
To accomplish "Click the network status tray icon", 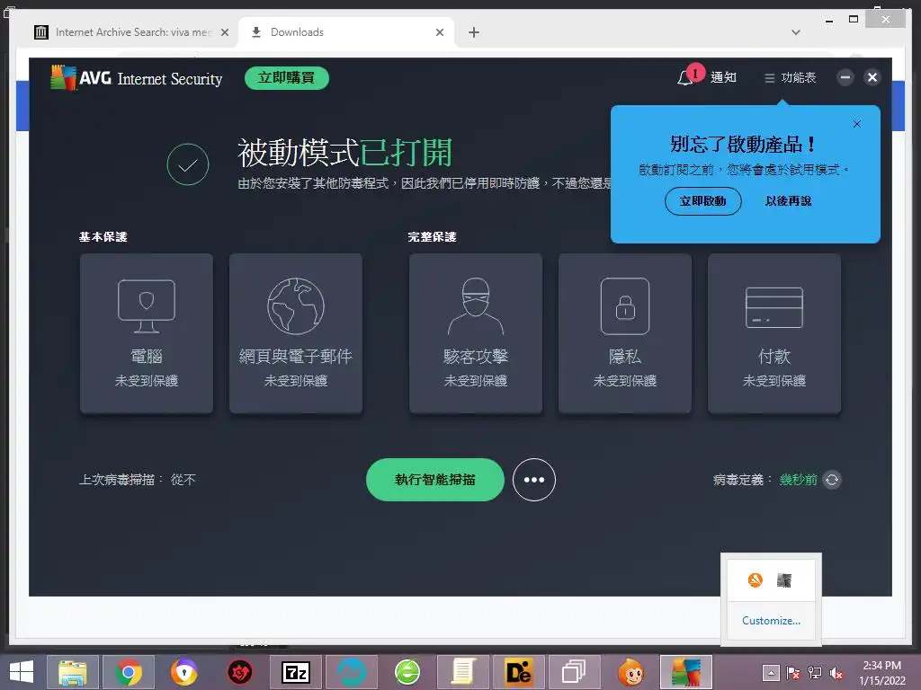I will tap(815, 673).
